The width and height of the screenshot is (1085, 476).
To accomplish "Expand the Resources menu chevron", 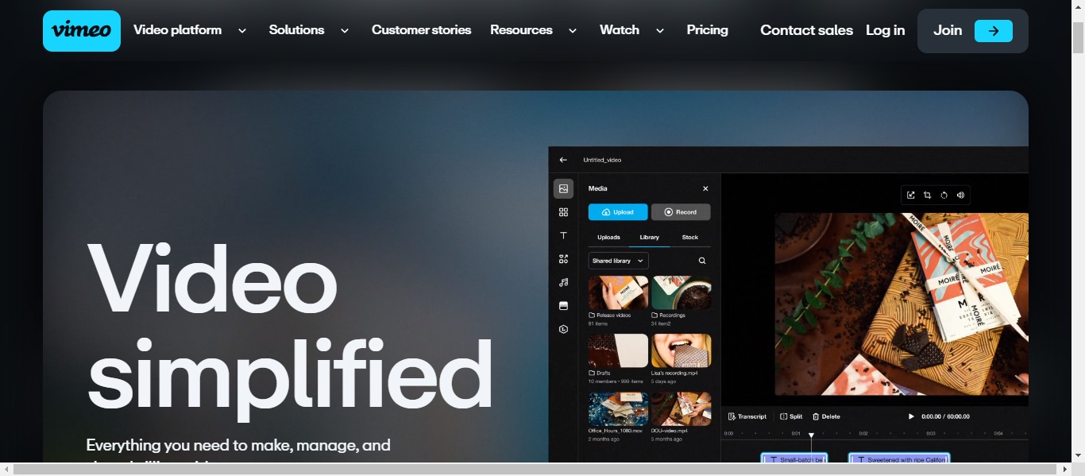I will tap(573, 31).
